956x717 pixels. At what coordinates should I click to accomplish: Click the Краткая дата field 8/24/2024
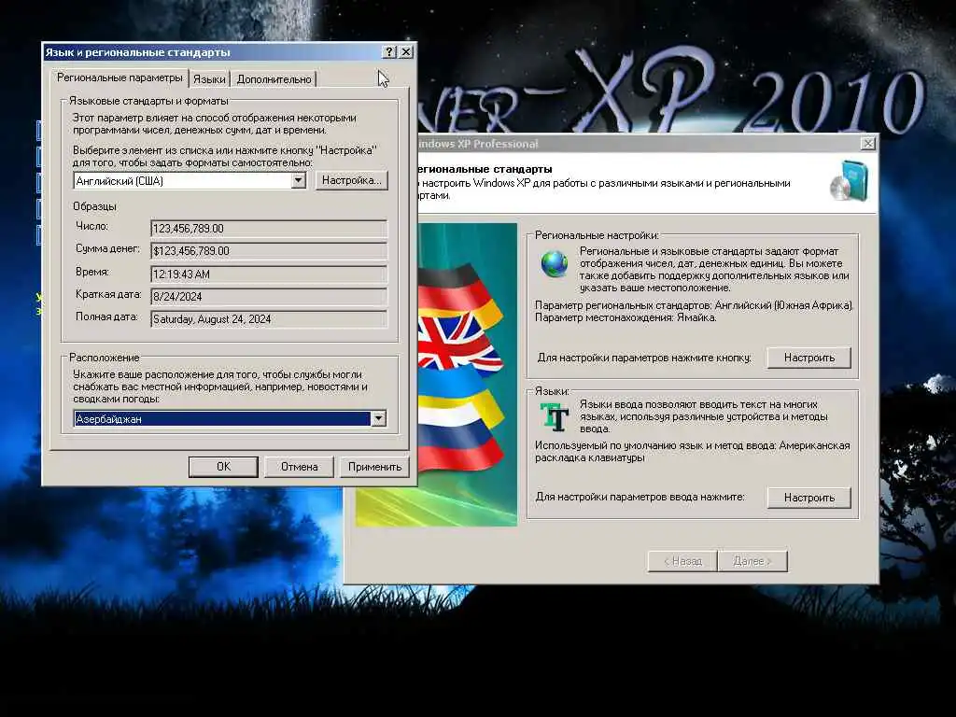[269, 297]
